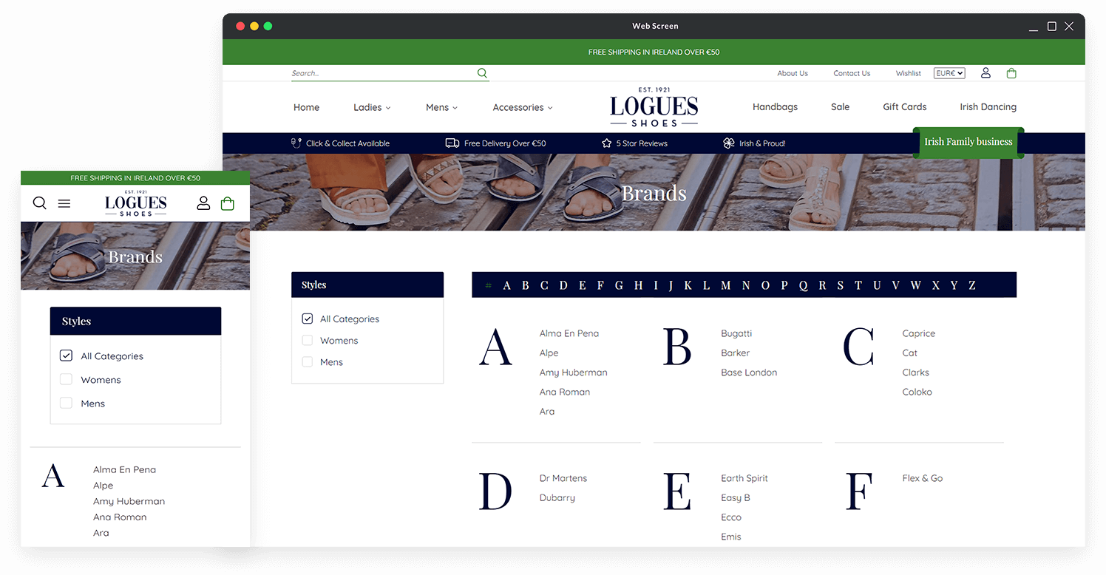
Task: Tick the Mens checkbox in web screen
Action: pos(308,361)
